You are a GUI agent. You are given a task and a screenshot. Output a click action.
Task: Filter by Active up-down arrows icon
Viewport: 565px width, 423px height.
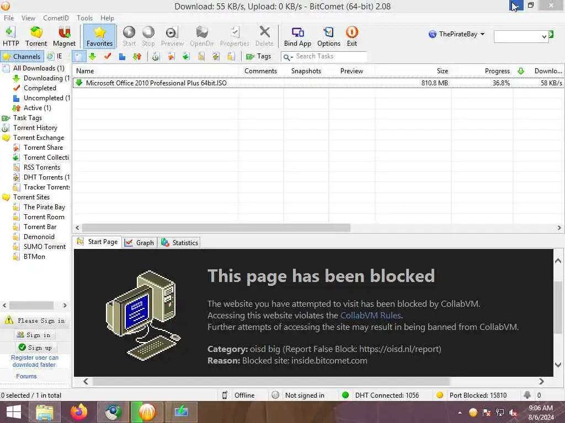point(137,57)
